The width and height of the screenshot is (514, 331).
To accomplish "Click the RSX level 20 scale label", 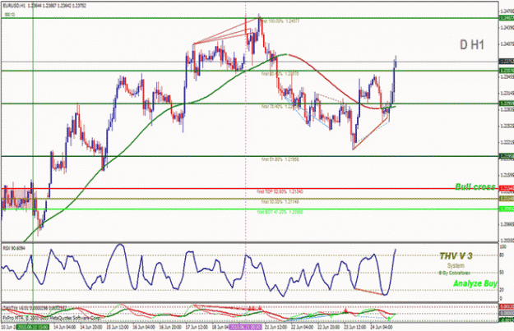I will 502,290.
